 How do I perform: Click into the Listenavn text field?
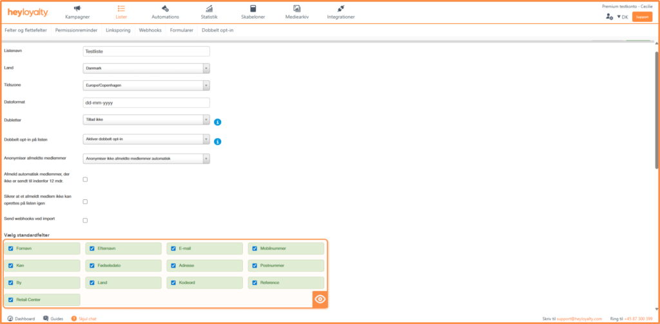[x=147, y=51]
